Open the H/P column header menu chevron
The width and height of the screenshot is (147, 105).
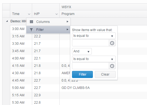click(56, 14)
